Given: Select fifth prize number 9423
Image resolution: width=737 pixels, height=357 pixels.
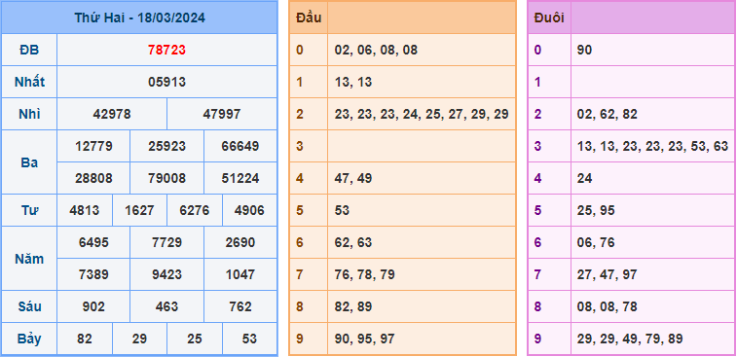Looking at the screenshot, I should [166, 274].
